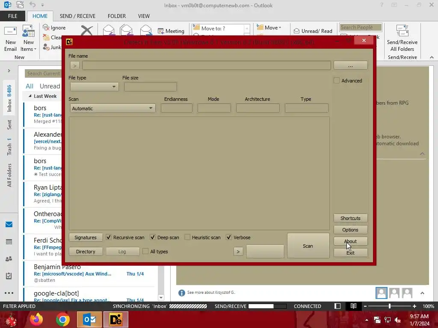The image size is (438, 328).
Task: Click the Exit button
Action: (350, 253)
